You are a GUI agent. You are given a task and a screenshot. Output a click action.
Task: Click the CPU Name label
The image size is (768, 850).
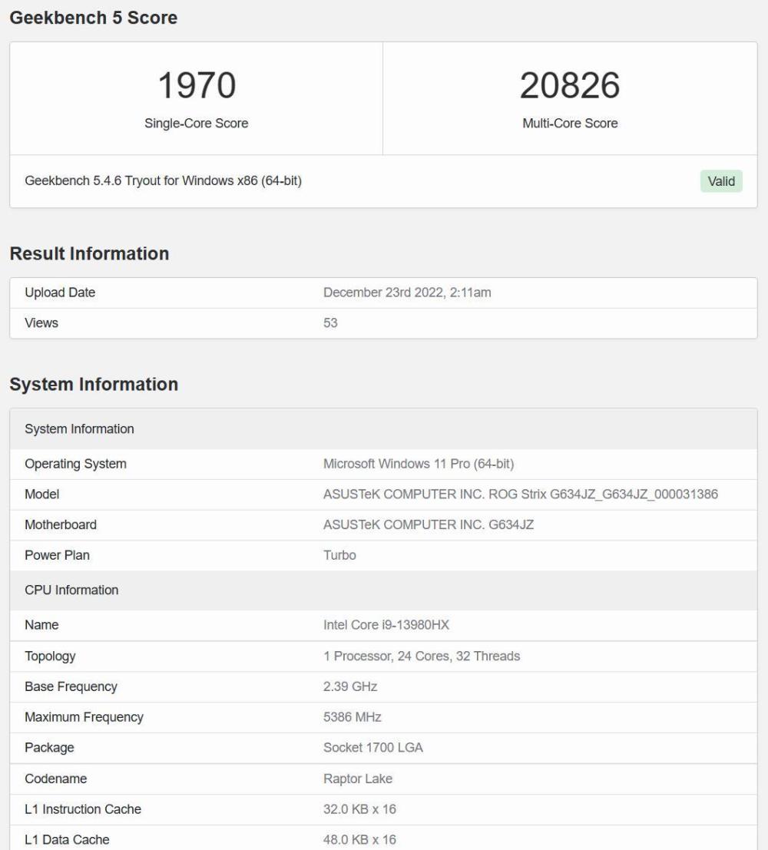41,625
